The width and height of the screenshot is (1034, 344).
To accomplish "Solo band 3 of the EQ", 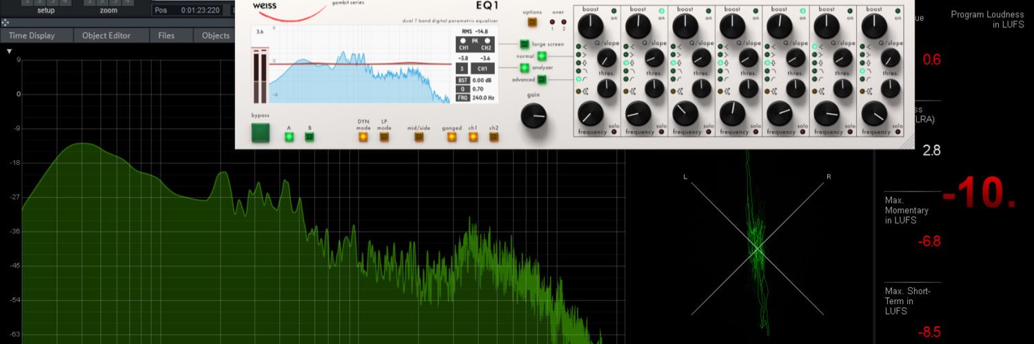I will [x=708, y=132].
